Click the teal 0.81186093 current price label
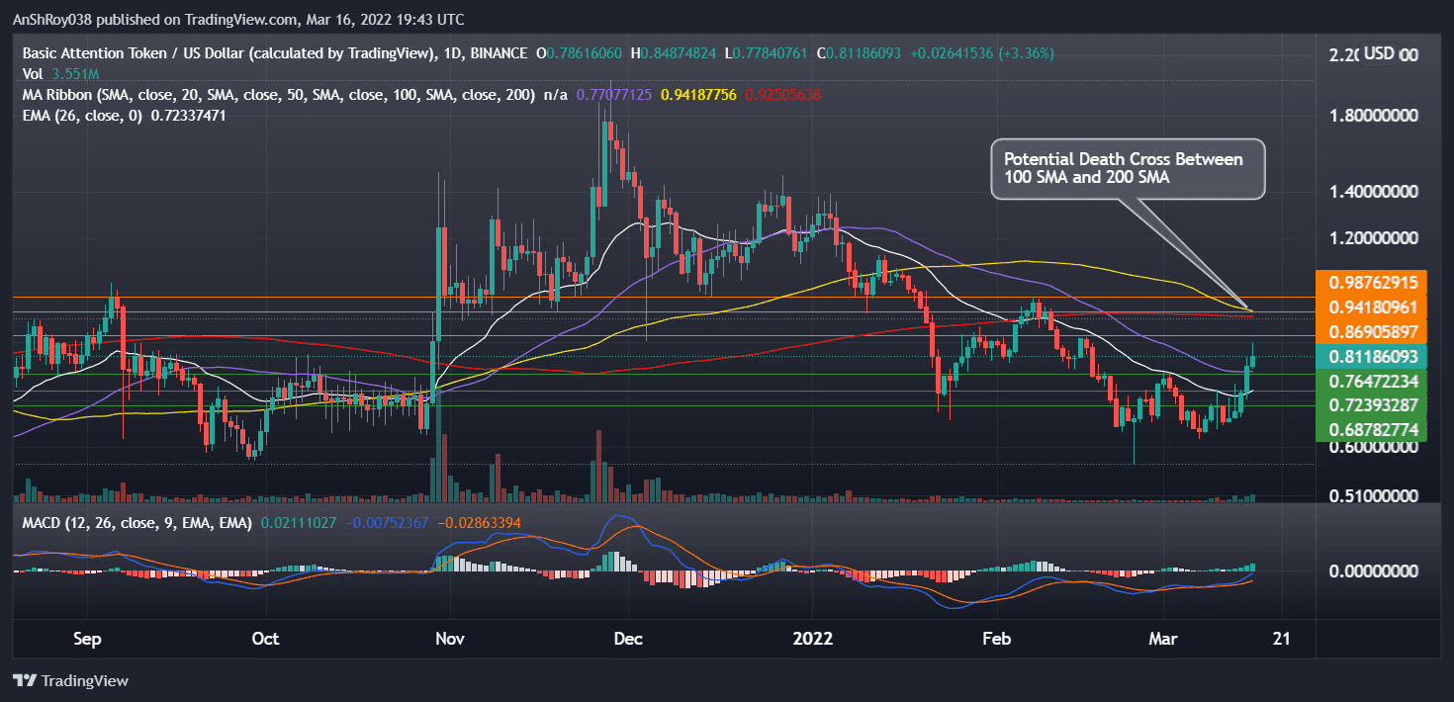Screen dimensions: 1454x702 1372,357
